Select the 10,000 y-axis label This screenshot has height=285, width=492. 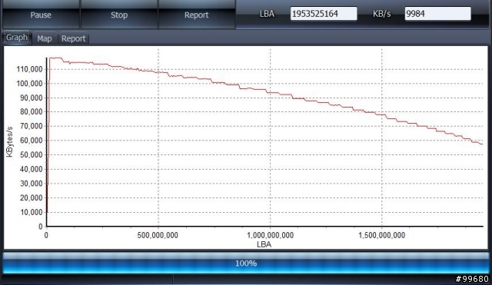32,212
